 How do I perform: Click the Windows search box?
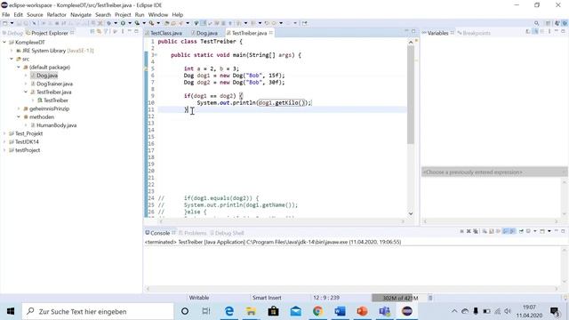pos(98,311)
